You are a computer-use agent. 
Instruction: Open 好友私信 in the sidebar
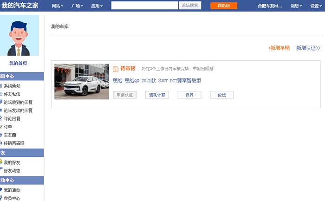[12, 94]
